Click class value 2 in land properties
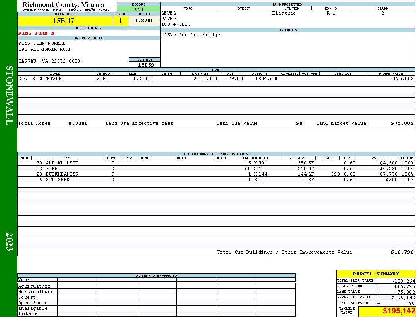The image size is (417, 317). 382,13
